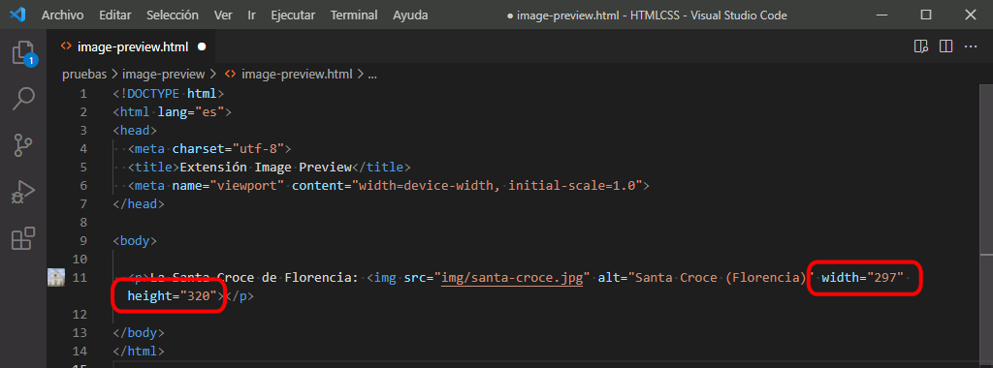993x368 pixels.
Task: Click the image-preview folder breadcrumb
Action: 163,75
